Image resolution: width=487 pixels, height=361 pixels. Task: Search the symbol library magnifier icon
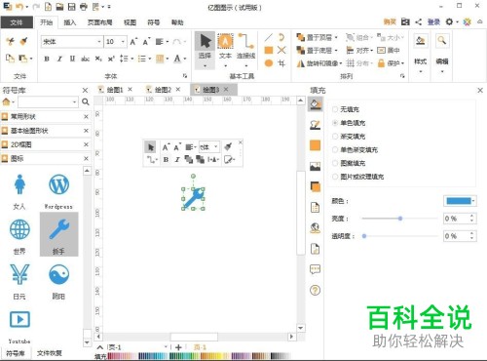86,102
